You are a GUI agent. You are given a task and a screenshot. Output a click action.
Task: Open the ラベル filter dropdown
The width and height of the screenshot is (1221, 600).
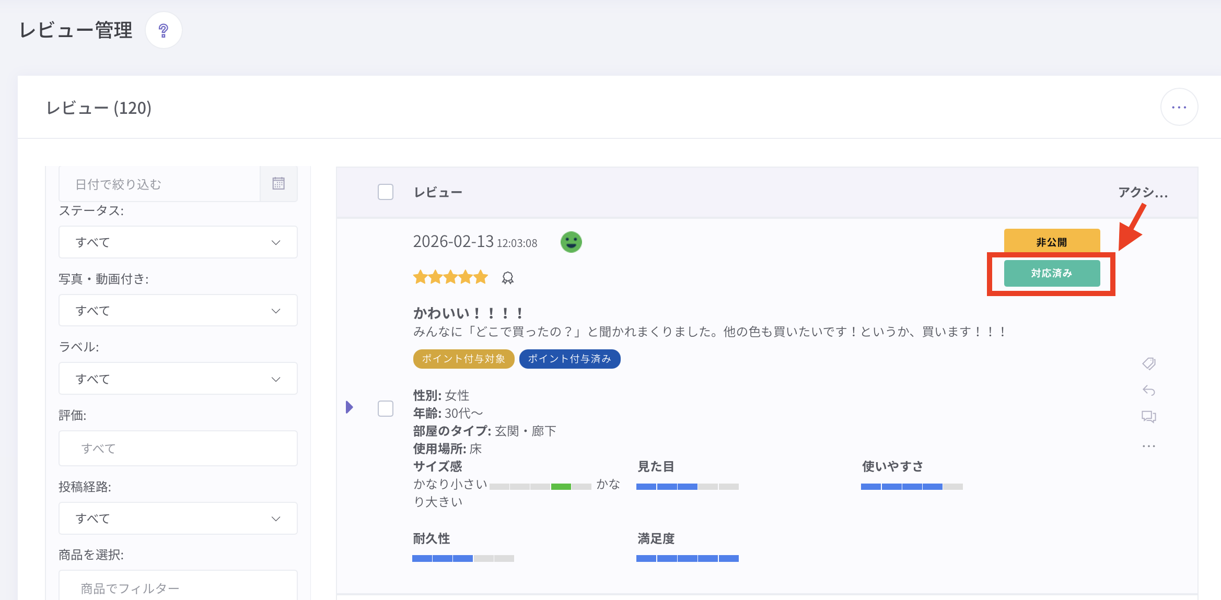click(x=178, y=379)
